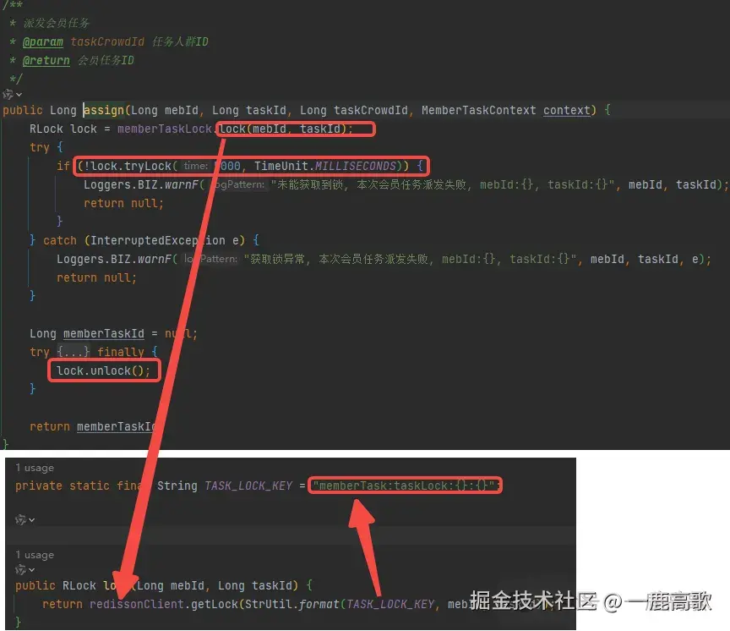
Task: Click Loggers.BIZ.warnF in the if block
Action: tap(142, 184)
